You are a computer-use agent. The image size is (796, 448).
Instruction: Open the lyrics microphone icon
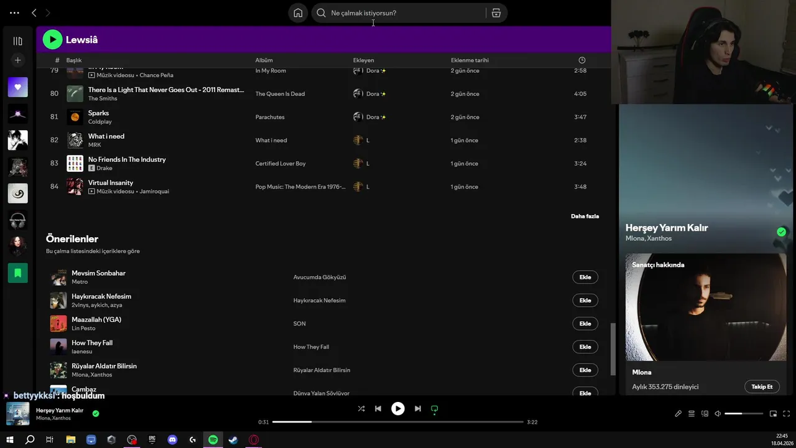tap(678, 414)
